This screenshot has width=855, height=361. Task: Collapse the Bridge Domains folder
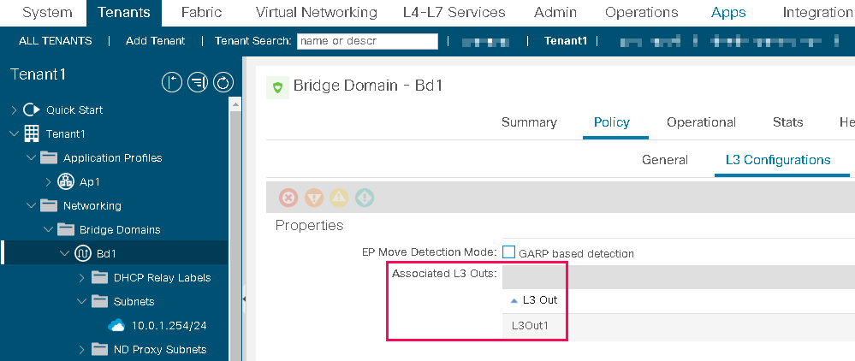49,229
